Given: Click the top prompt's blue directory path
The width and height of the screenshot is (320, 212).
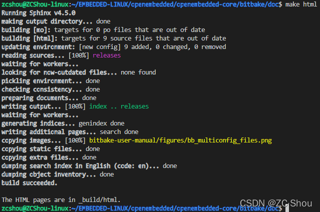Looking at the screenshot, I should pyautogui.click(x=175, y=4).
